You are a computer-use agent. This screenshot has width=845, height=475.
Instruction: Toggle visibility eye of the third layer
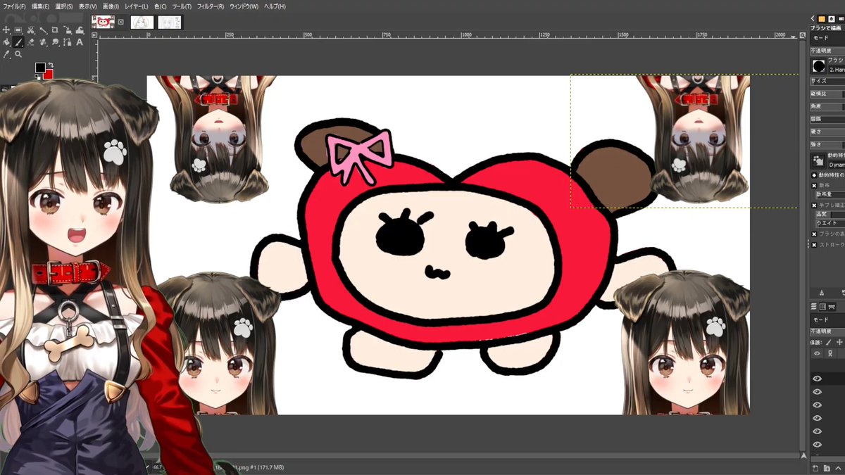click(817, 405)
